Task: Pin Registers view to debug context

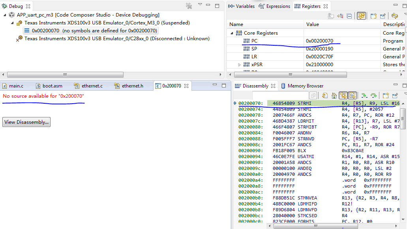Action: [x=383, y=16]
